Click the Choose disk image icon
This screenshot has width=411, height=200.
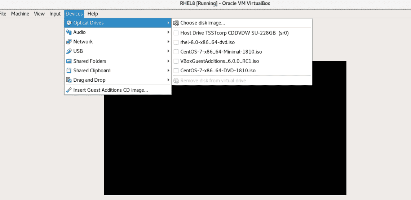176,23
